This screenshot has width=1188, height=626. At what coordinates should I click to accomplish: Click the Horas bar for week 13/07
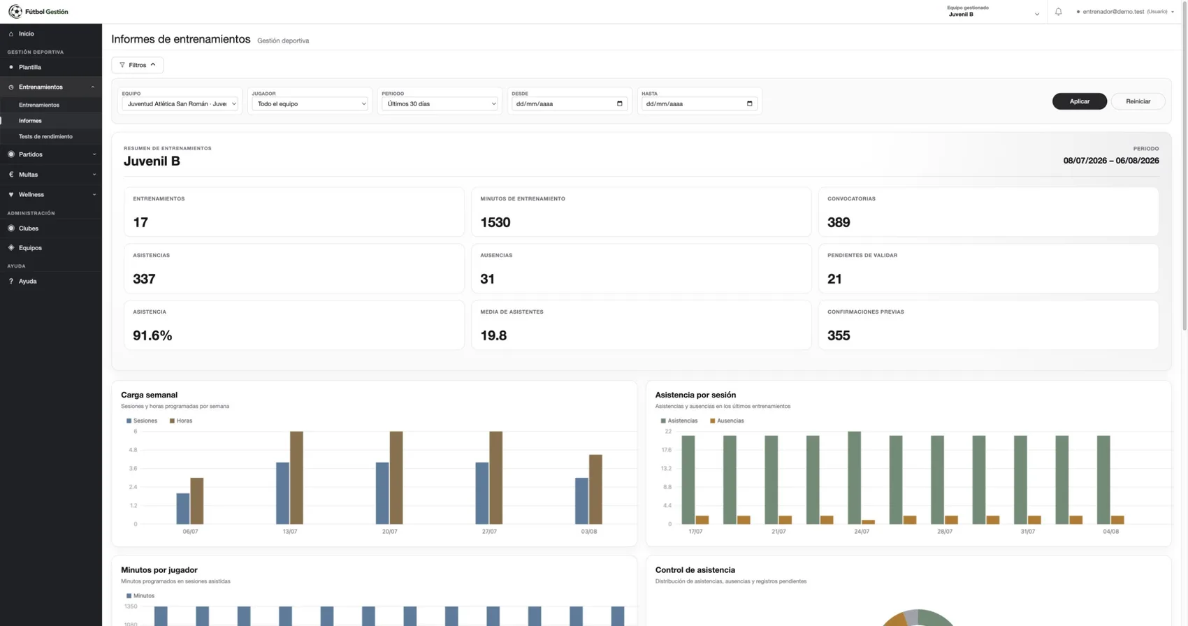click(296, 478)
